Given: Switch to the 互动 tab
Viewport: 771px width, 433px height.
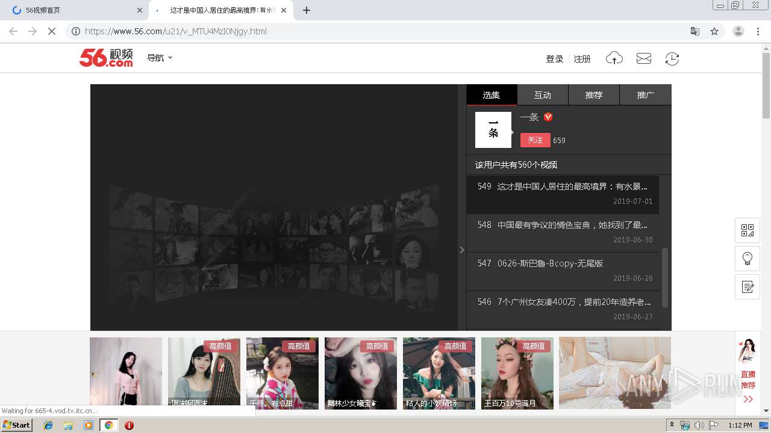Looking at the screenshot, I should point(543,95).
